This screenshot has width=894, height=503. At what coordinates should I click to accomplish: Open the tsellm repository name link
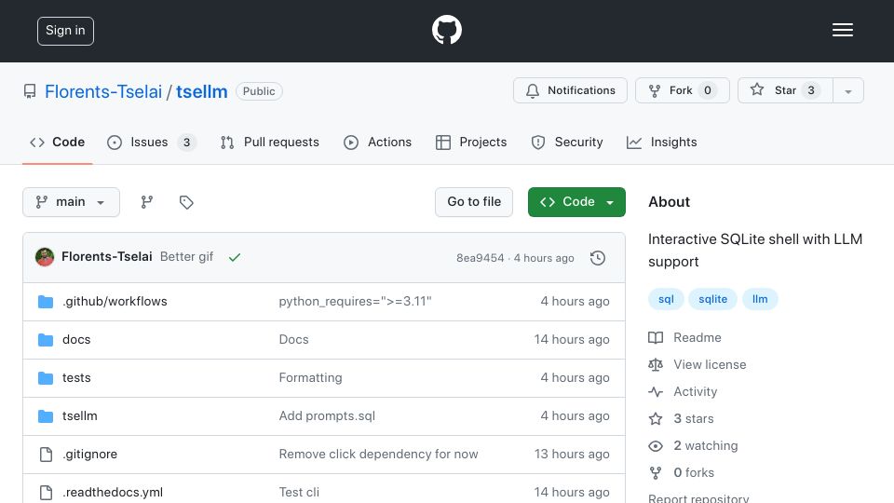point(202,91)
